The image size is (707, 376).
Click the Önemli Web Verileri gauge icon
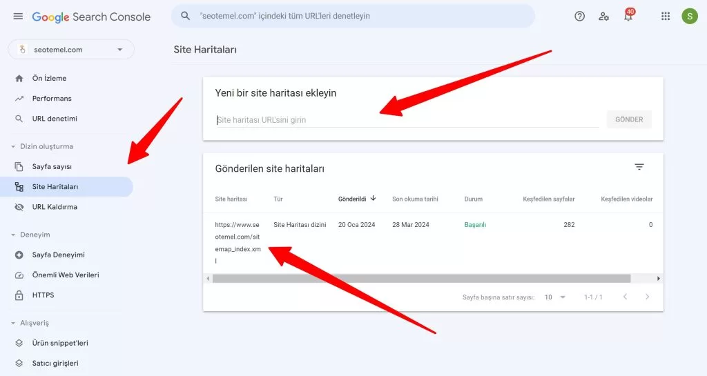pos(19,275)
